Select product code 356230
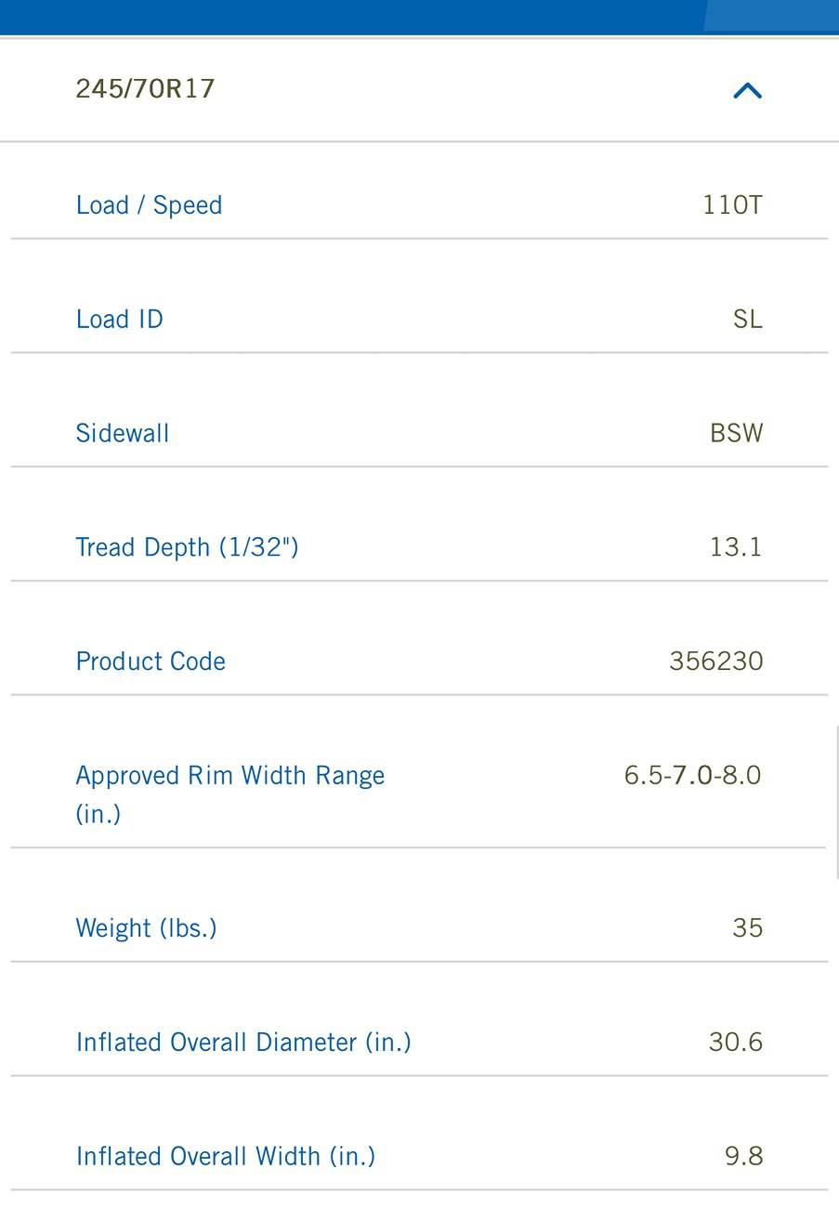 coord(715,662)
